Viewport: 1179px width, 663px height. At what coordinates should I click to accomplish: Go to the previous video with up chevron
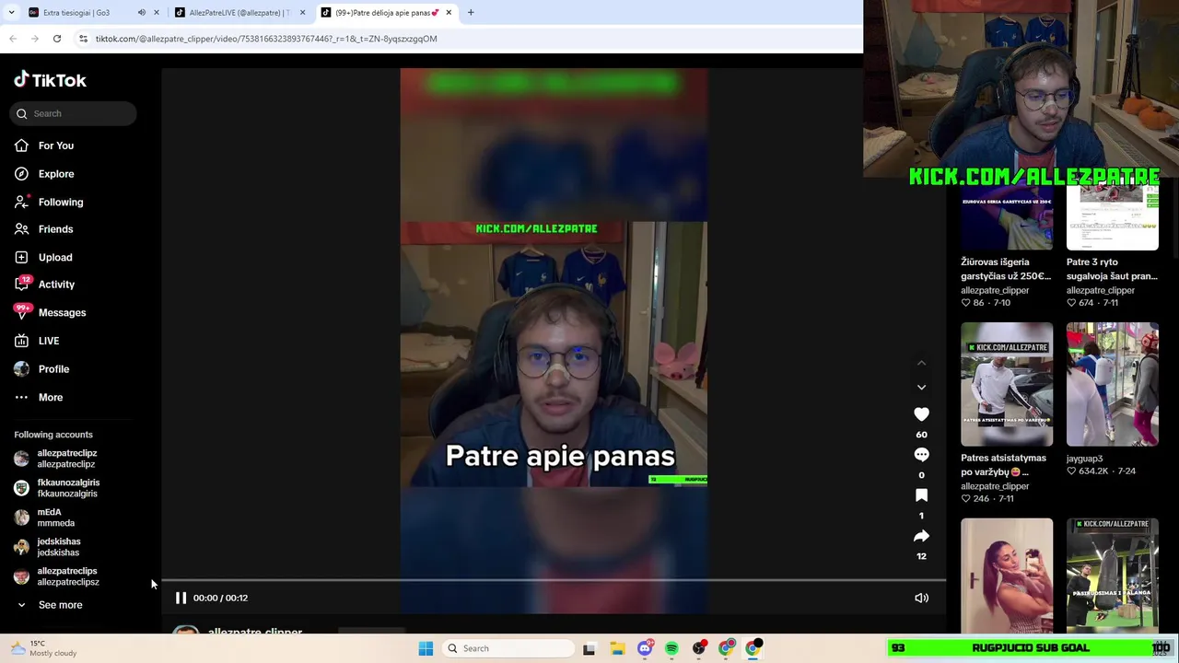[921, 363]
